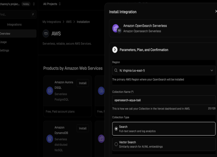The height and width of the screenshot is (157, 217).
Task: Click the Collection Type label
Action: pos(121,117)
